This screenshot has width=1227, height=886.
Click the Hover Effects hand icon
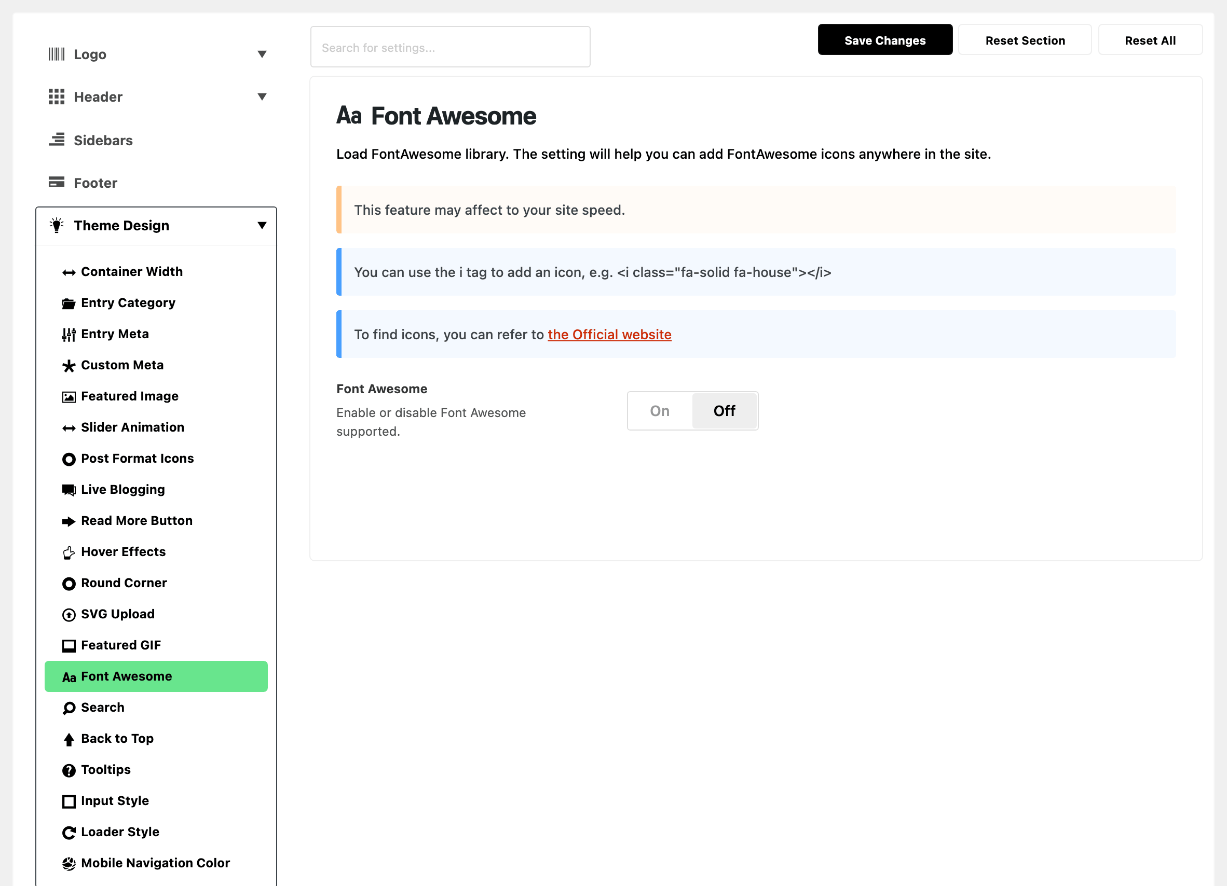69,552
